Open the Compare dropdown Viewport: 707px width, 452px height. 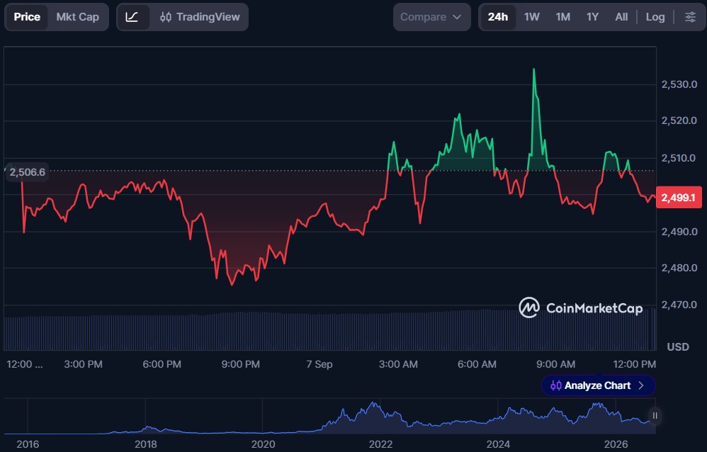pos(431,17)
